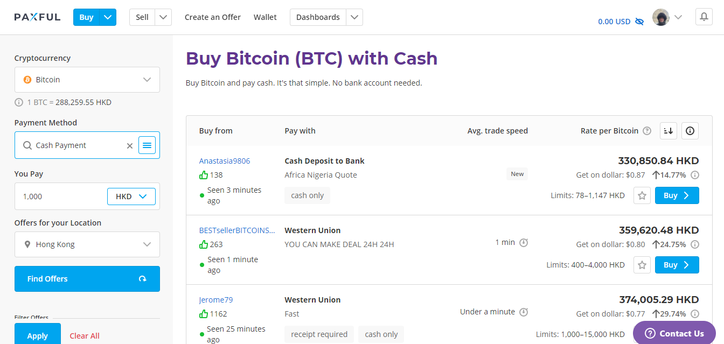This screenshot has width=724, height=344.
Task: Click the You Pay amount field
Action: tap(59, 196)
